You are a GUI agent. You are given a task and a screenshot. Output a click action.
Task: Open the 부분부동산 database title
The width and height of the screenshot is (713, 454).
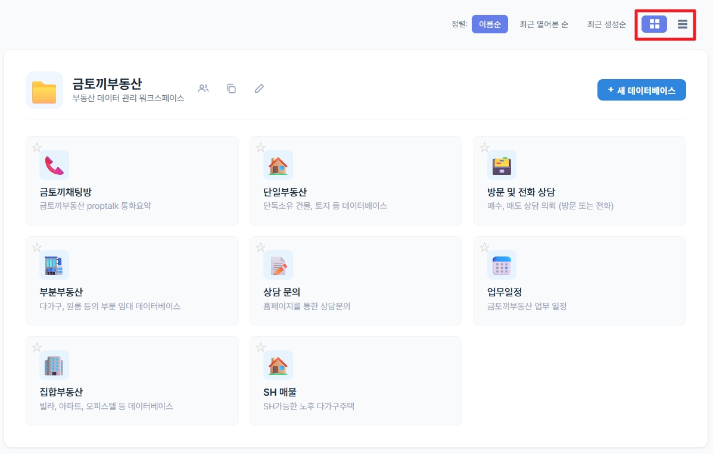pos(61,292)
